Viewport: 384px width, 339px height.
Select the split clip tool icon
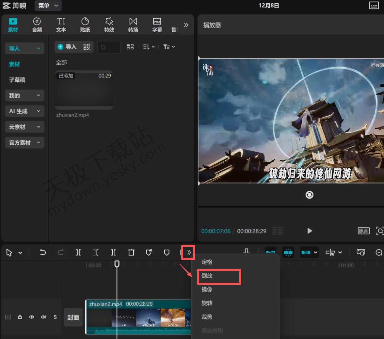point(78,252)
